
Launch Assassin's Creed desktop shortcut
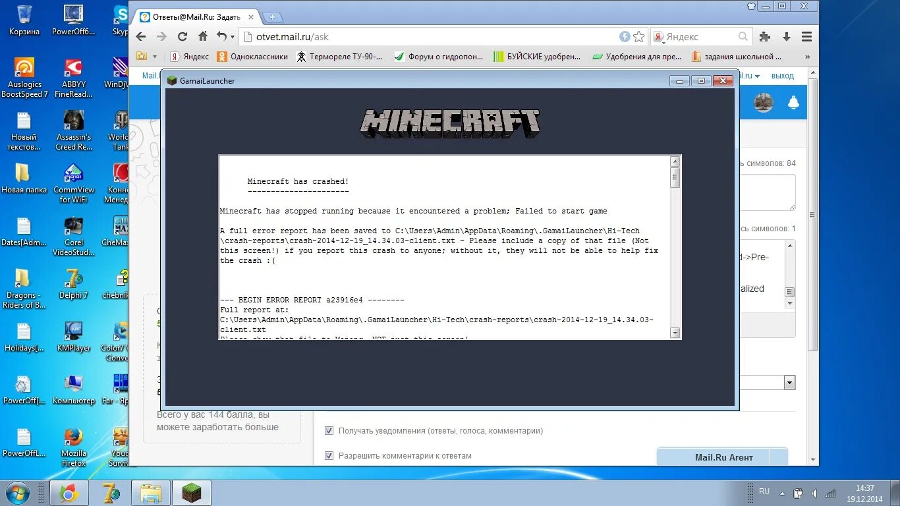[x=74, y=130]
